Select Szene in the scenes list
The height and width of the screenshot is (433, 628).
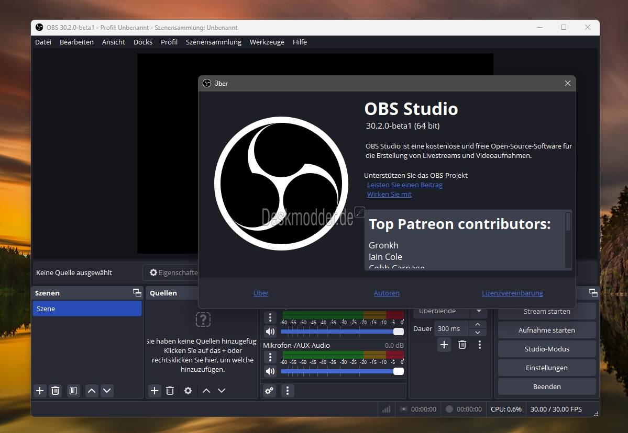click(x=87, y=309)
